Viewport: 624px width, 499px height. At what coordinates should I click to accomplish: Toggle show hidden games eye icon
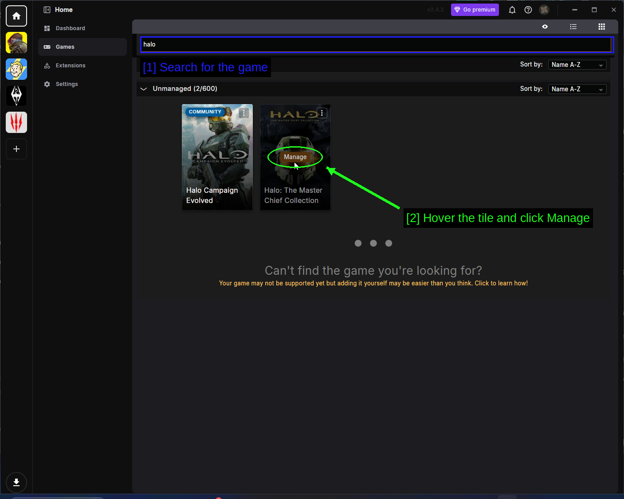[545, 27]
